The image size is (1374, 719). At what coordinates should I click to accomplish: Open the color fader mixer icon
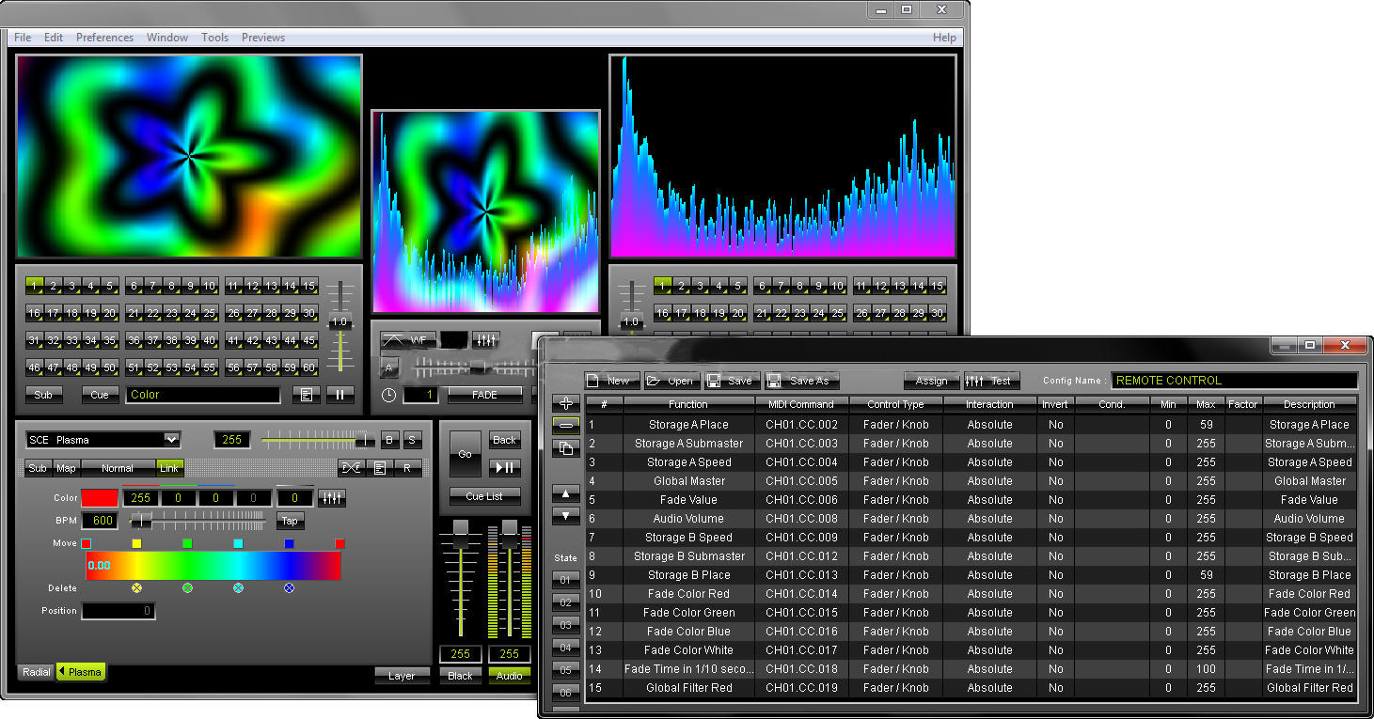pyautogui.click(x=332, y=498)
